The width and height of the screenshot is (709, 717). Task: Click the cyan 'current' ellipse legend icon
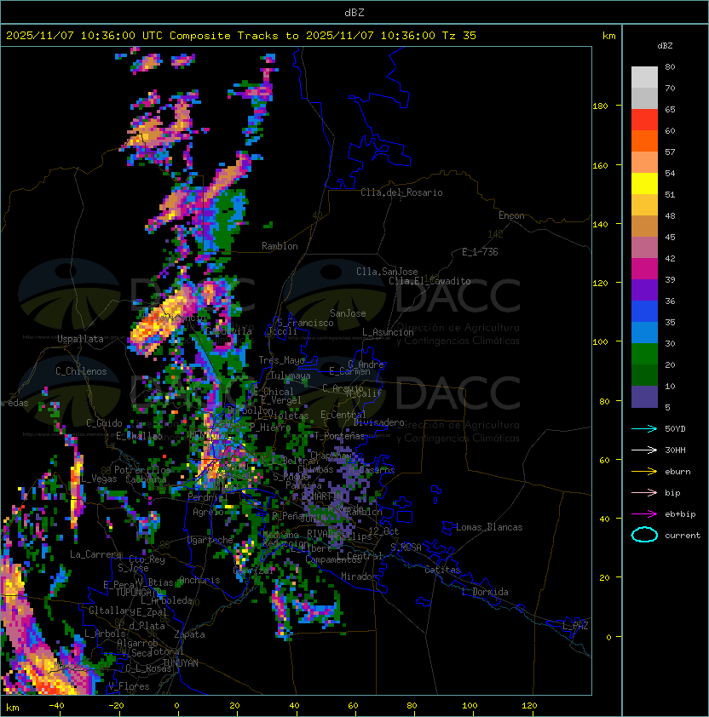point(644,535)
